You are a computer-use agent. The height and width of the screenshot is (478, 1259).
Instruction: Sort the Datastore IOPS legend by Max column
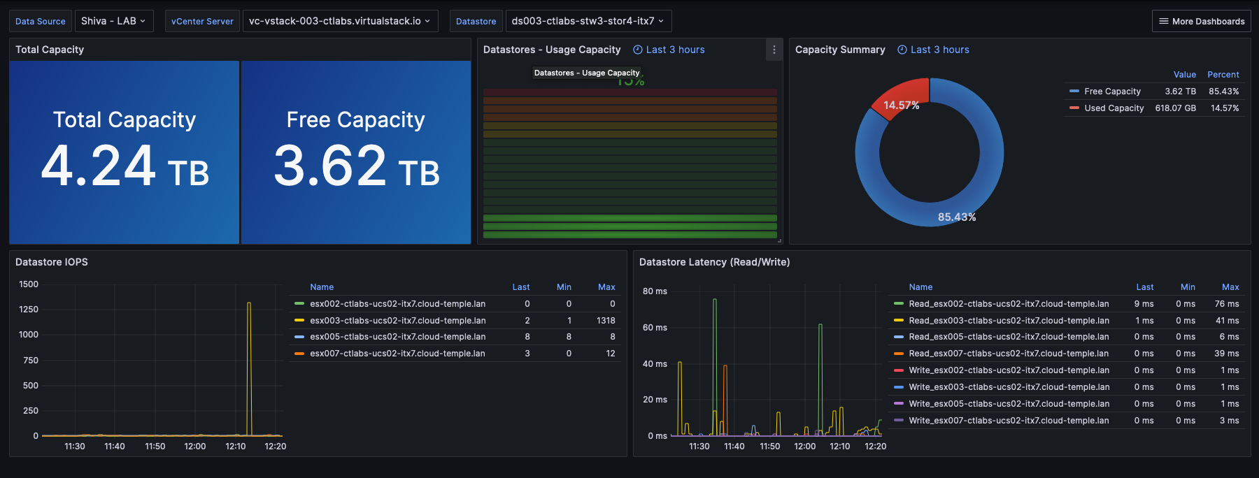[606, 287]
